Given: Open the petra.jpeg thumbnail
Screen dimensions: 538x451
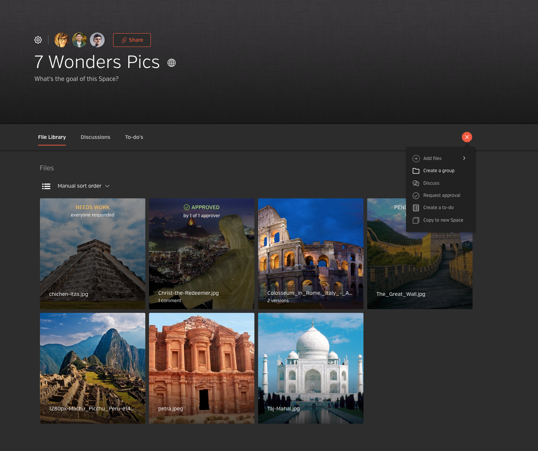Looking at the screenshot, I should pyautogui.click(x=202, y=368).
